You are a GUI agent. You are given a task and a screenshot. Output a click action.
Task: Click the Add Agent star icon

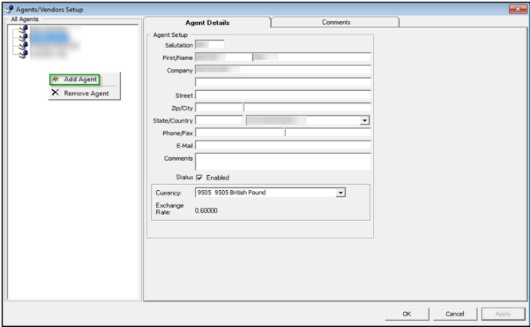(55, 79)
